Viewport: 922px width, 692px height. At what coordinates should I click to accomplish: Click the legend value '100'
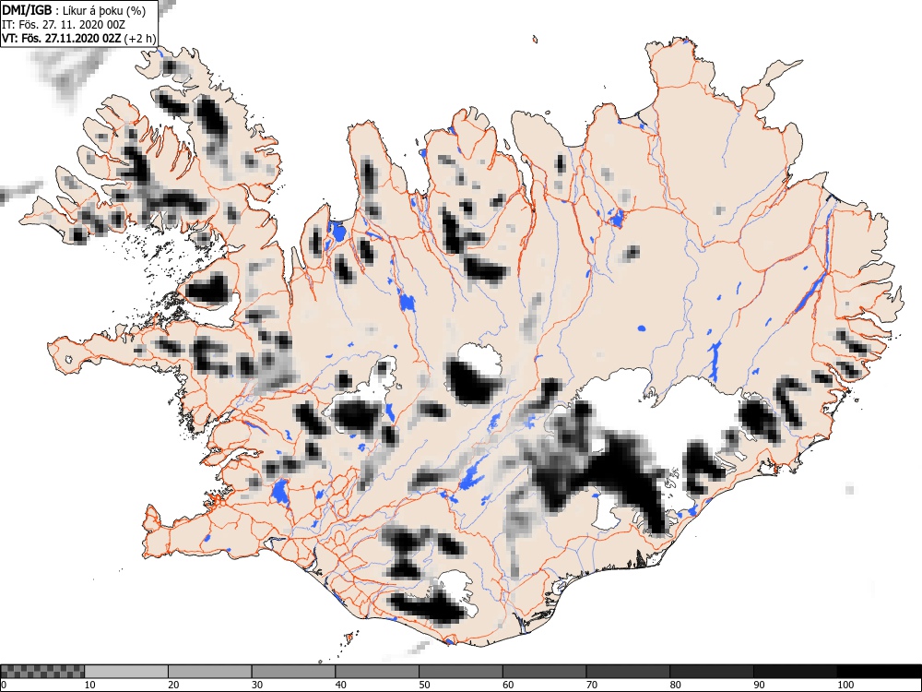pyautogui.click(x=845, y=685)
